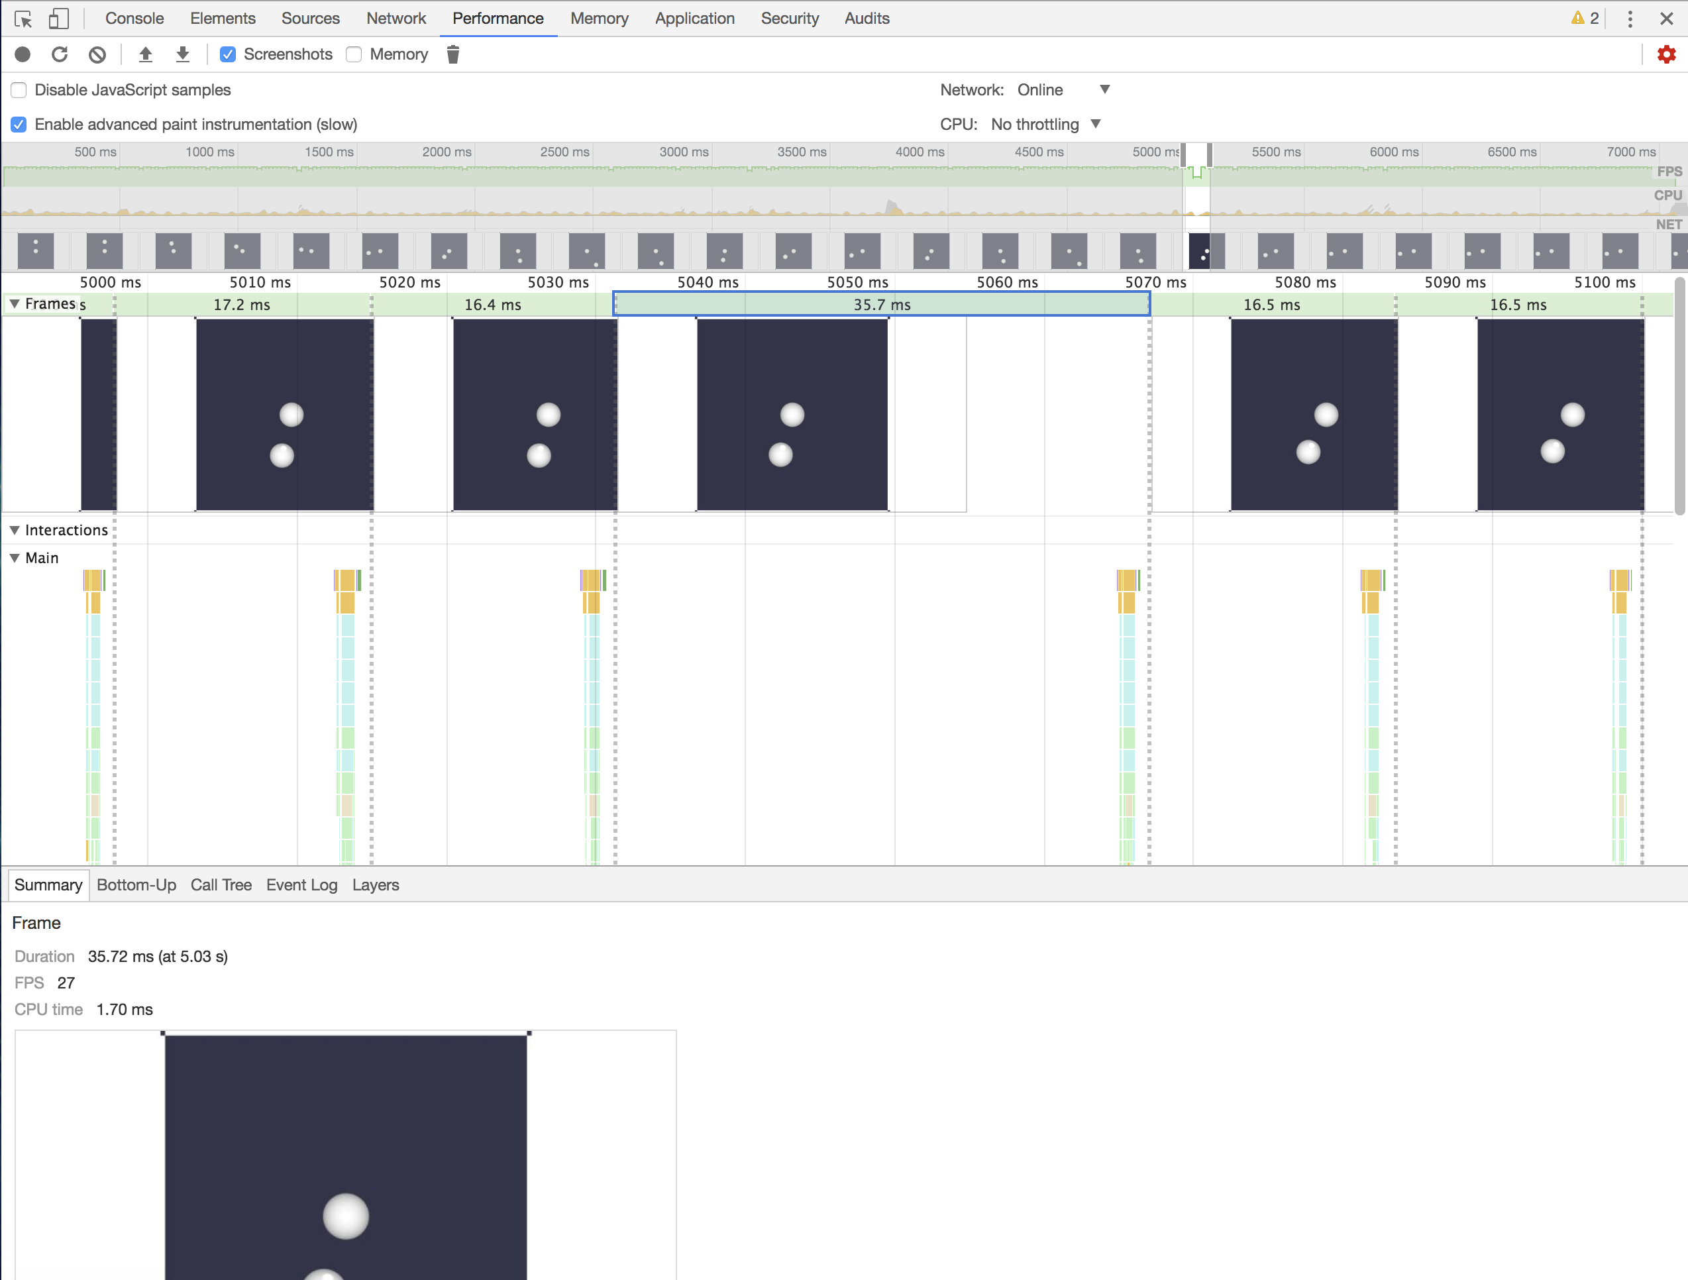The width and height of the screenshot is (1688, 1280).
Task: Check Disable JavaScript samples
Action: [x=19, y=90]
